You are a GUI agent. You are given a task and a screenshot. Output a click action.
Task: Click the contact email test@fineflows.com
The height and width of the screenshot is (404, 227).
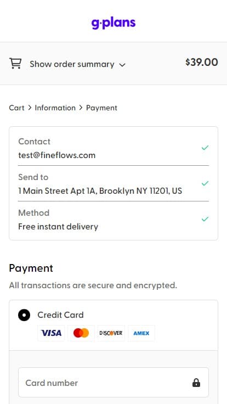[57, 155]
